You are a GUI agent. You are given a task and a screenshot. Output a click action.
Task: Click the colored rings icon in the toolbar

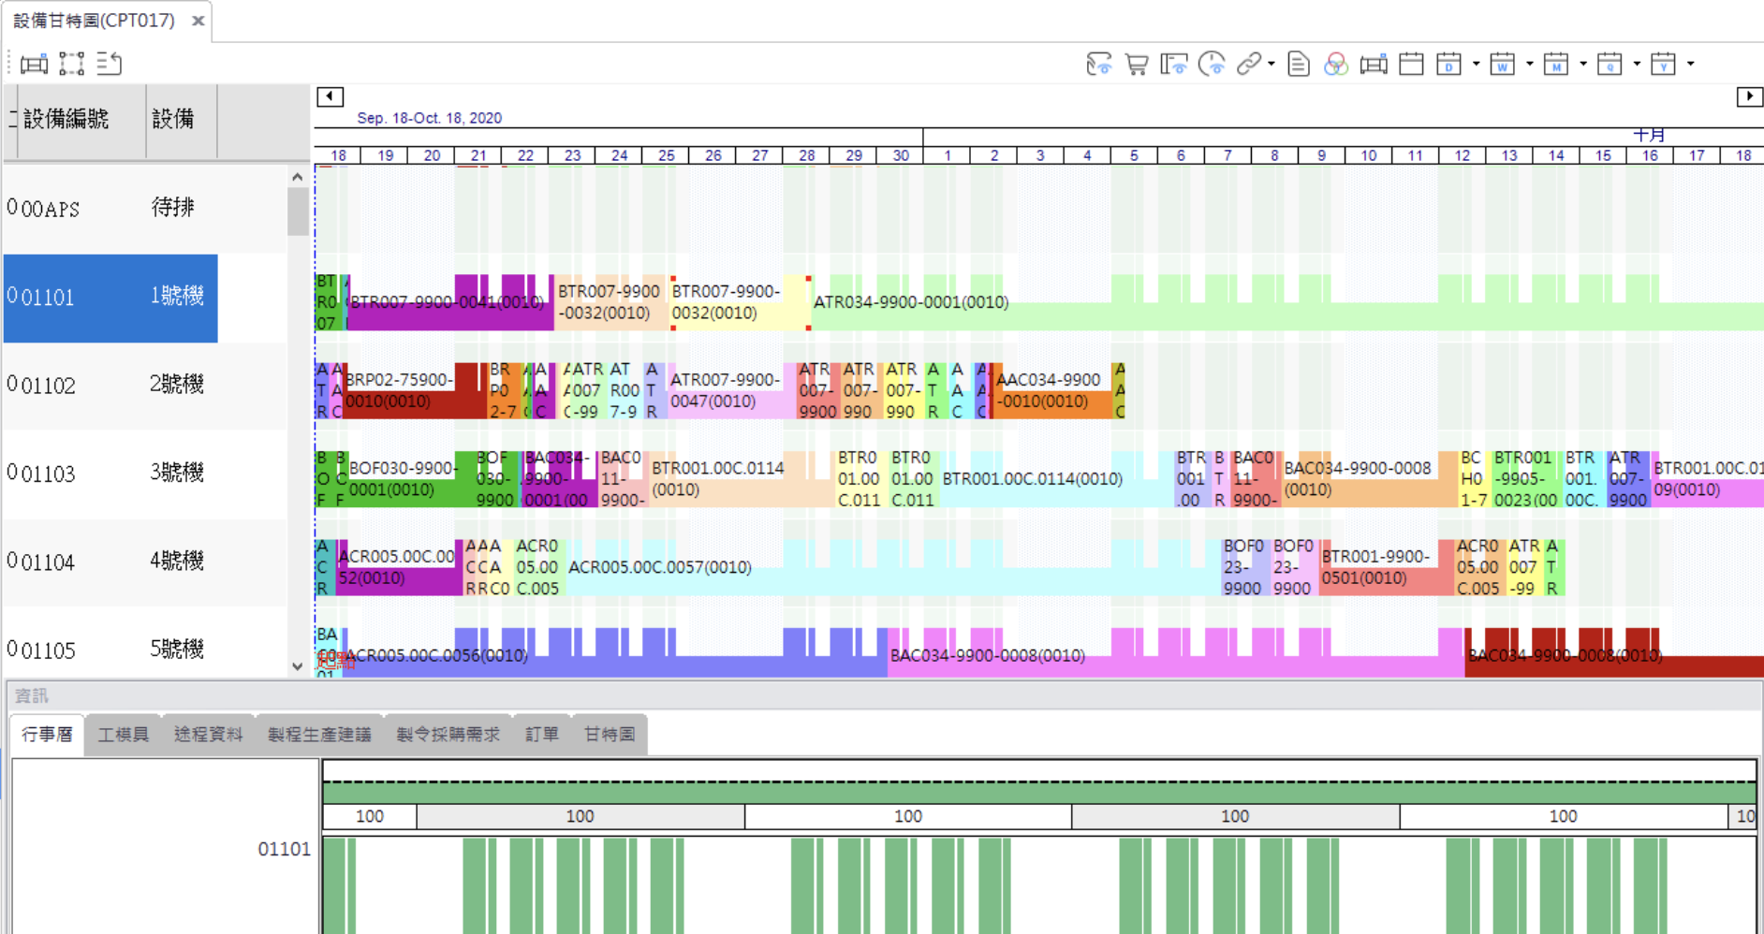point(1336,64)
